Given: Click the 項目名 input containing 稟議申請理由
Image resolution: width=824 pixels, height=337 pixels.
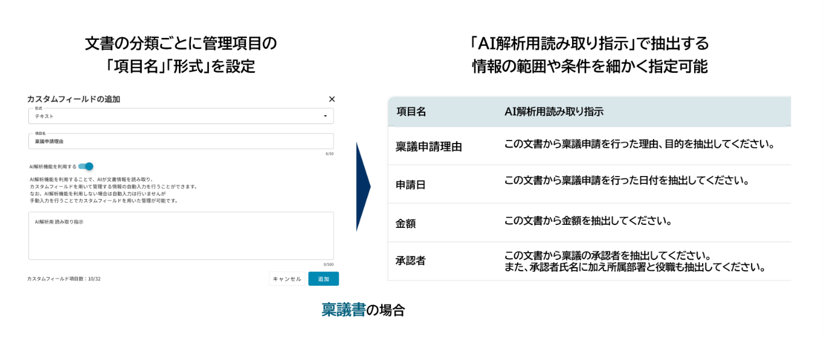Looking at the screenshot, I should coord(180,141).
